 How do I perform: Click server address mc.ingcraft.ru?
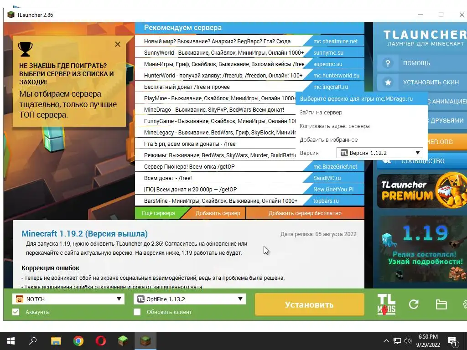click(331, 87)
